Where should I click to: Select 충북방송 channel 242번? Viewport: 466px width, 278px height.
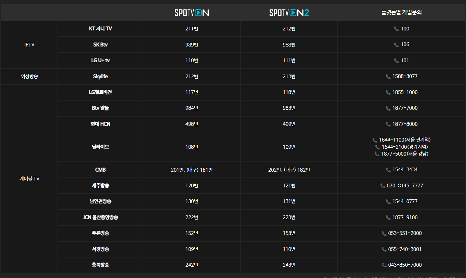coord(192,265)
